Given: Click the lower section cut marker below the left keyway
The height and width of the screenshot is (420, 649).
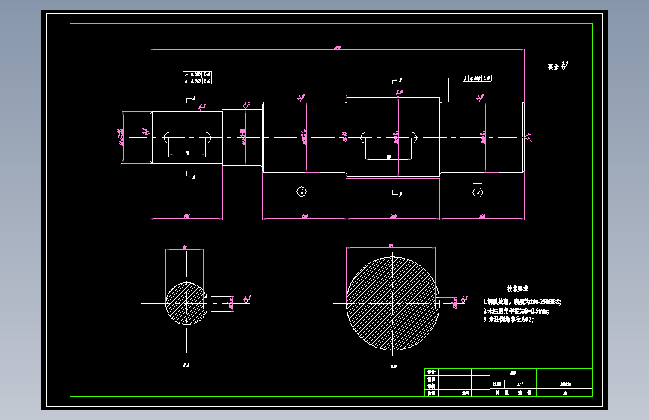Looking at the screenshot, I should point(190,175).
